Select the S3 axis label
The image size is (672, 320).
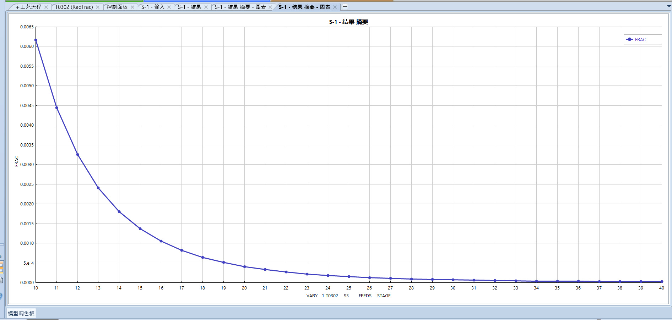point(346,296)
